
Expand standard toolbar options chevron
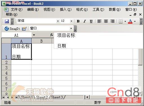(x=12, y=21)
